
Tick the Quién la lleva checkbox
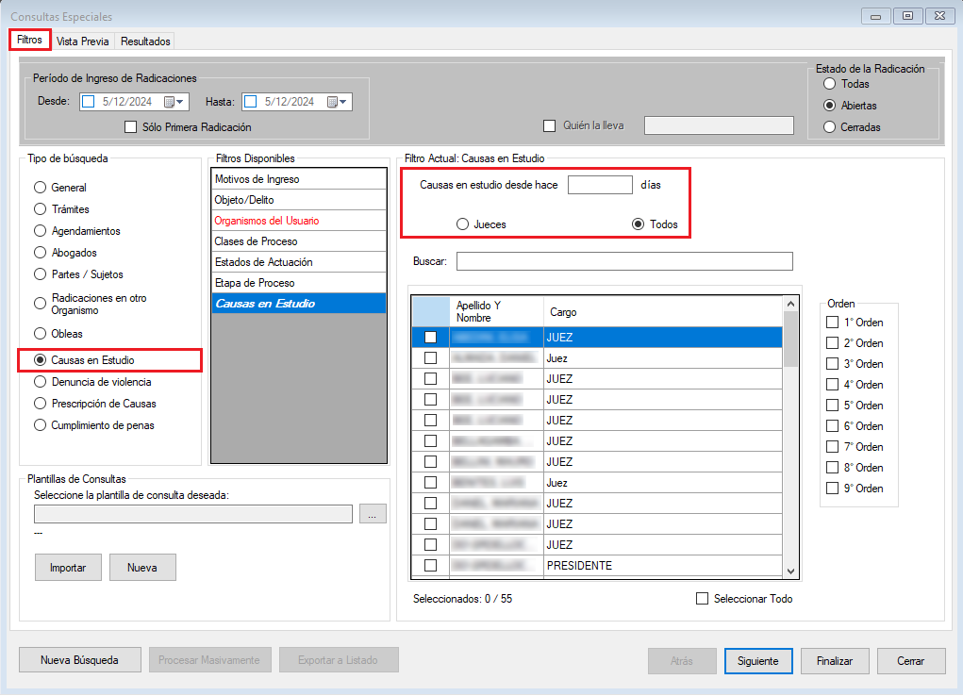549,126
